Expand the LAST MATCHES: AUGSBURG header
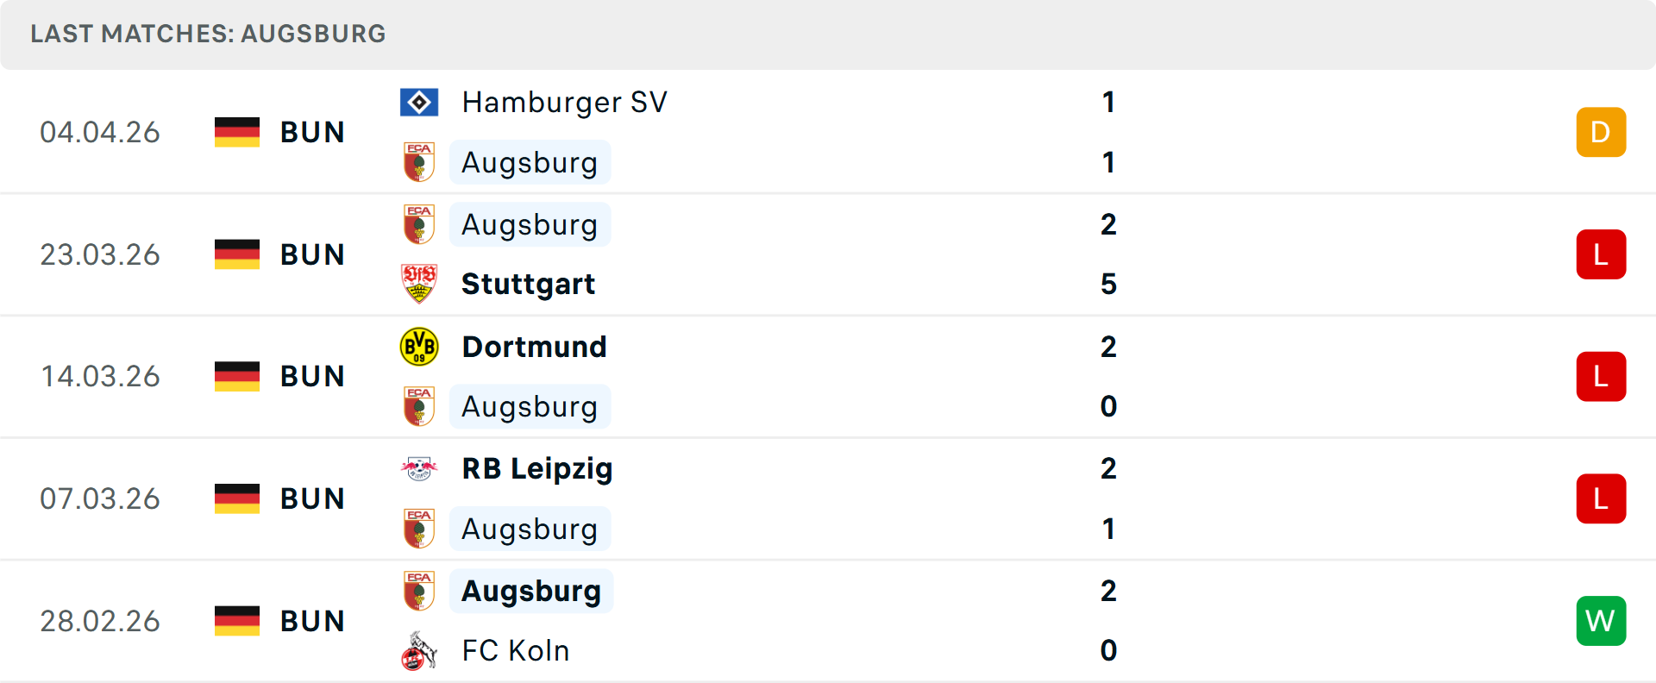Viewport: 1656px width, 683px height. (x=207, y=34)
